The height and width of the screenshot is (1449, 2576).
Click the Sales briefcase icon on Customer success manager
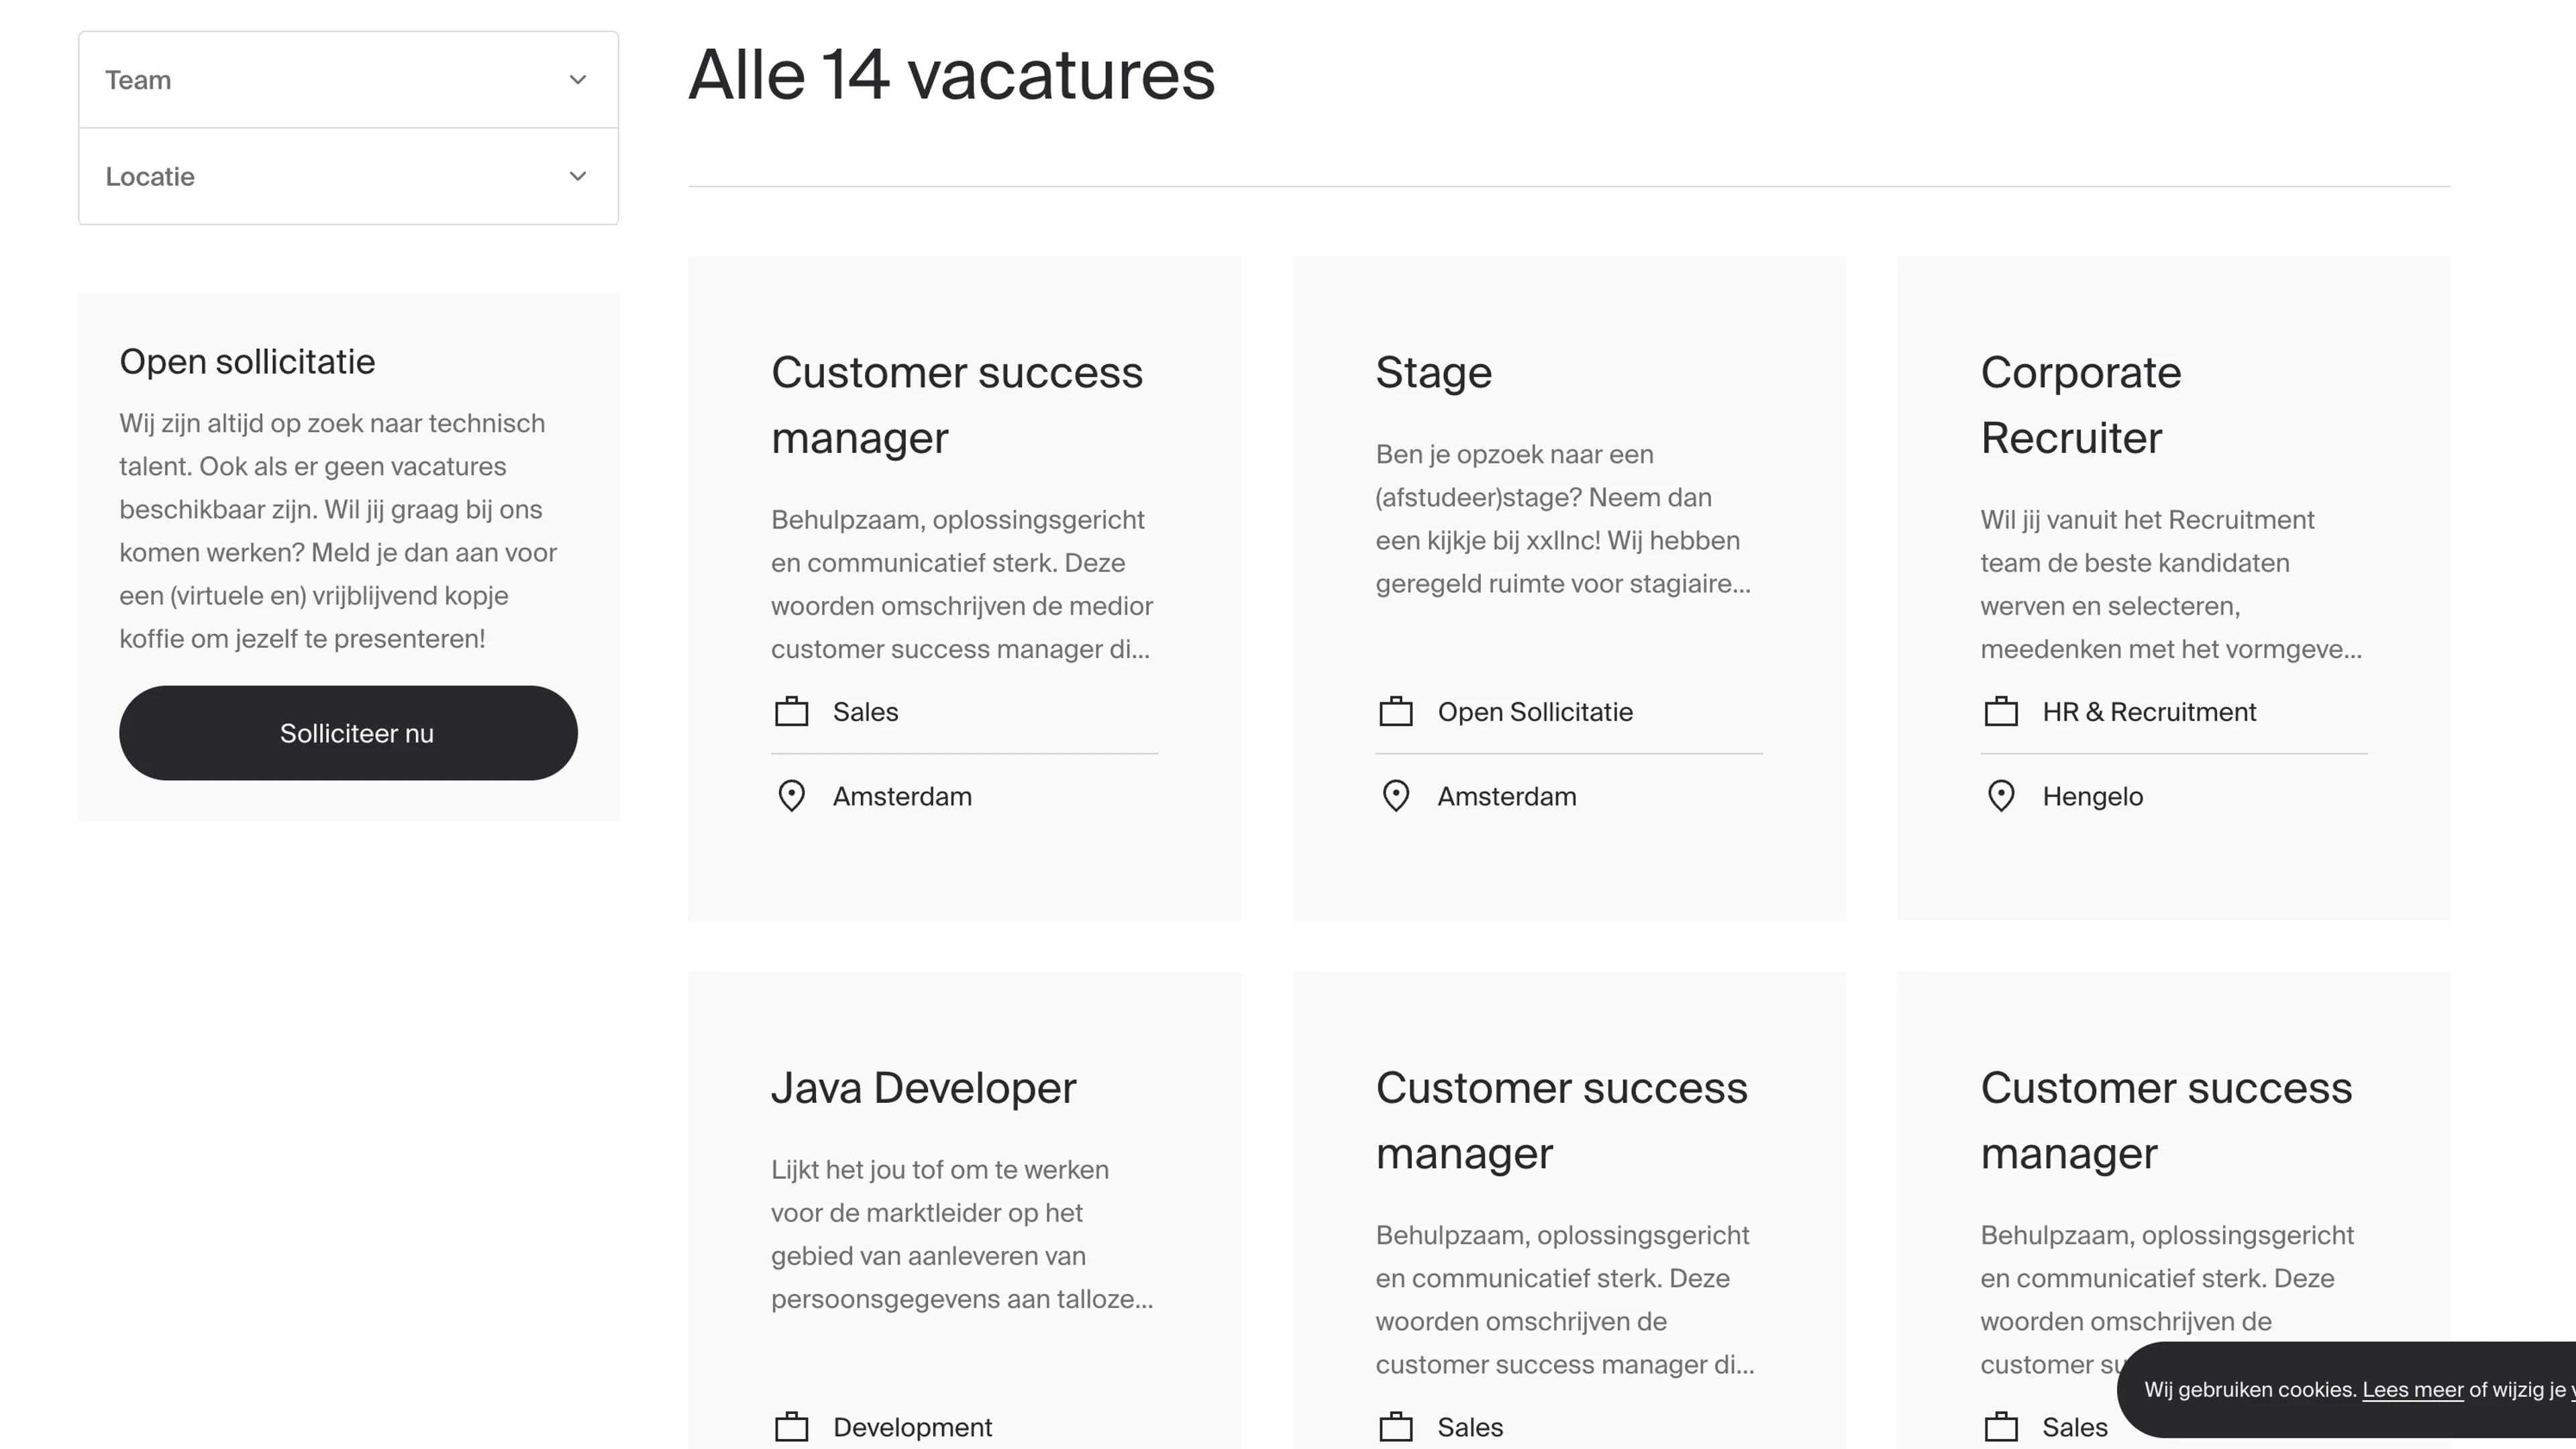click(x=791, y=711)
